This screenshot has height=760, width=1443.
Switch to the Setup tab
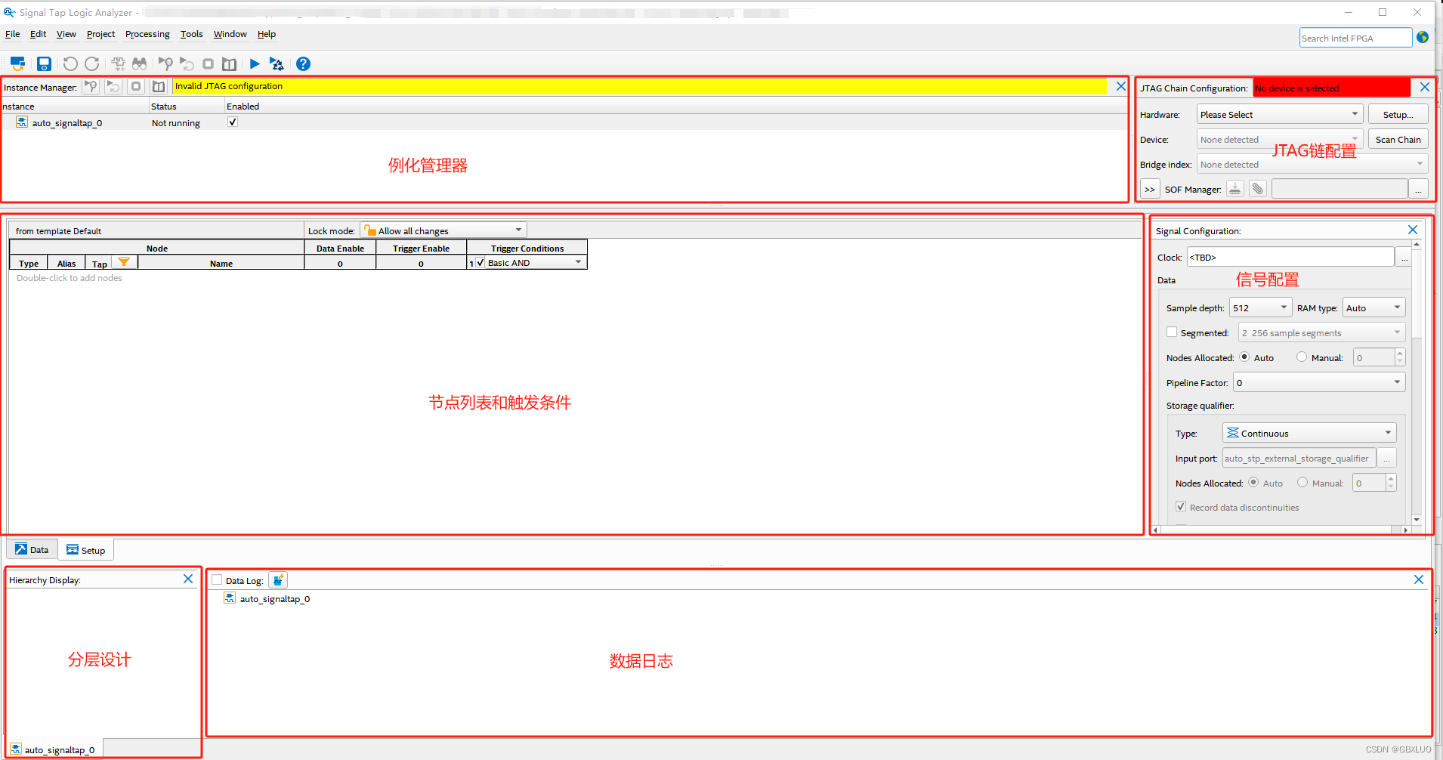coord(85,549)
